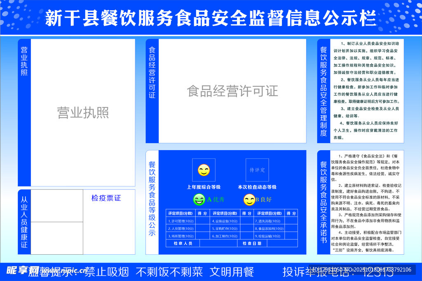422x281 pixels.
Task: Click the smiley face above 上年度综合等级
Action: [x=204, y=170]
